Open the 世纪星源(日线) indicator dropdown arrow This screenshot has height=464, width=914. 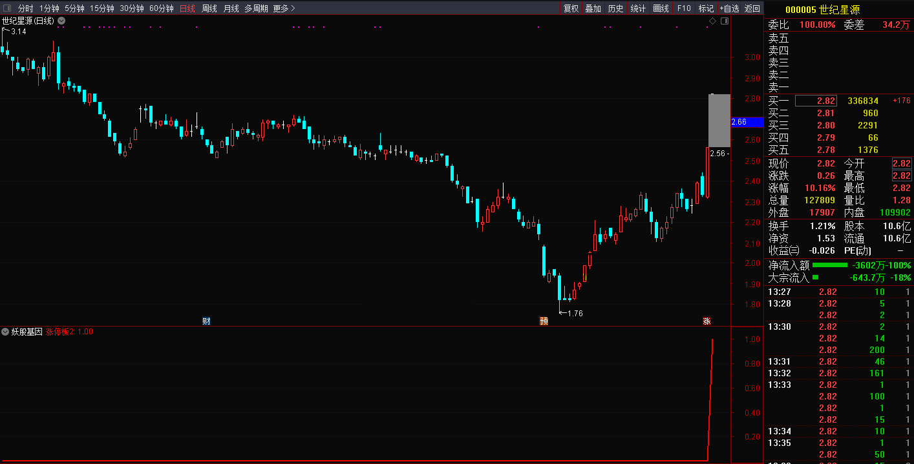coord(61,21)
